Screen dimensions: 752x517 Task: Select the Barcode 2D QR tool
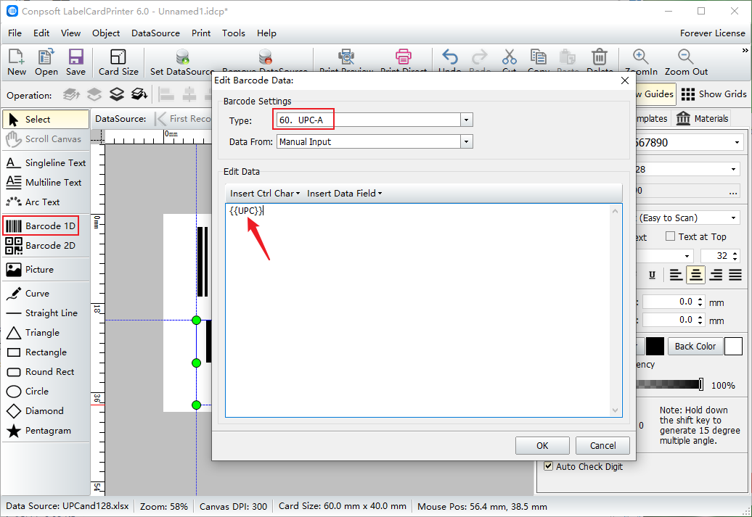tap(46, 245)
